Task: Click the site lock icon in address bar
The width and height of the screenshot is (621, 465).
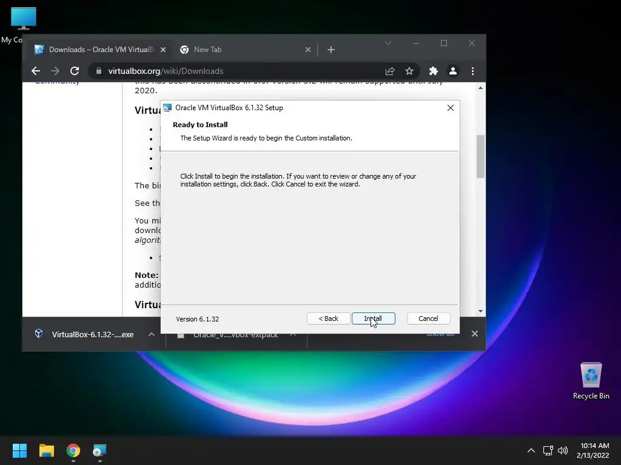Action: pos(99,71)
